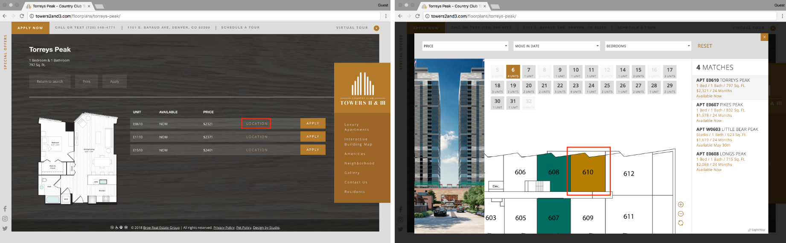Open Luxury Apartments in side menu

[x=357, y=127]
